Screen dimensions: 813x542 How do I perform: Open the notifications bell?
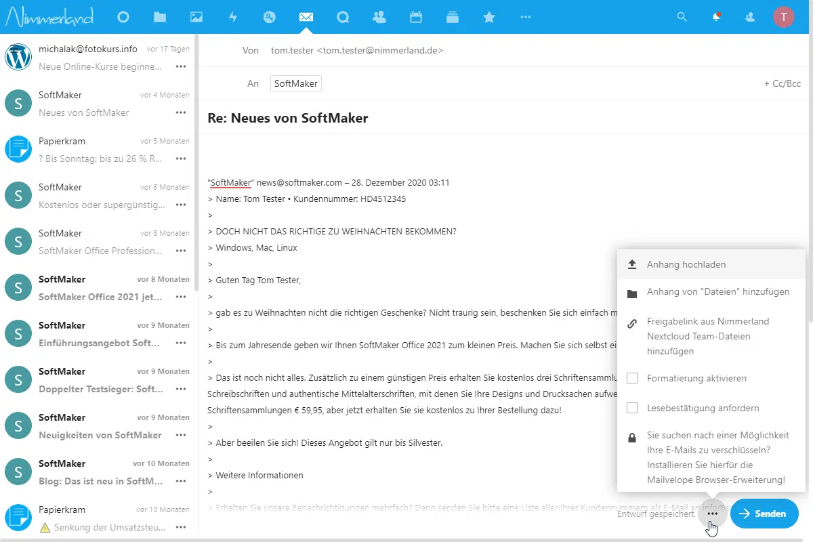[716, 17]
